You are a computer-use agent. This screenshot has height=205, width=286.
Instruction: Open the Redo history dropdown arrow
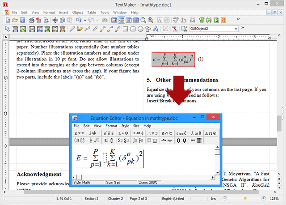coord(97,20)
